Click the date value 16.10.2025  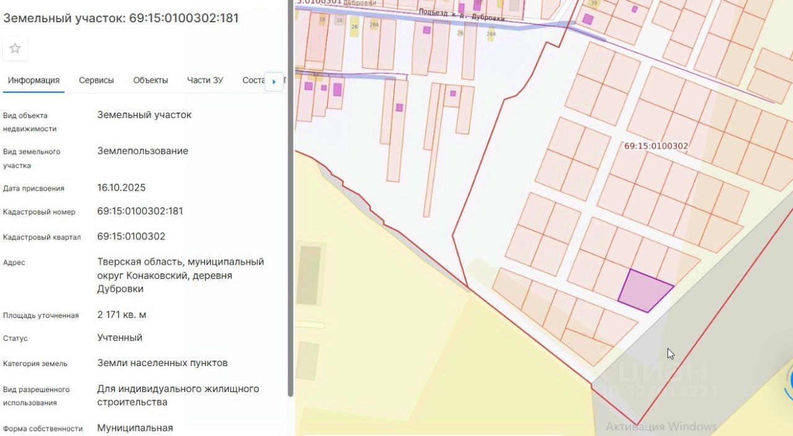tap(121, 187)
